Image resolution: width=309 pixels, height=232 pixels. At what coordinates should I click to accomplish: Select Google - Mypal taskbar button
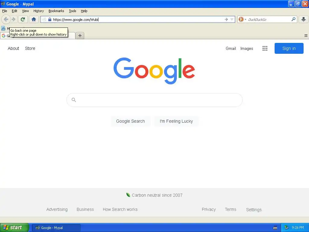56,228
